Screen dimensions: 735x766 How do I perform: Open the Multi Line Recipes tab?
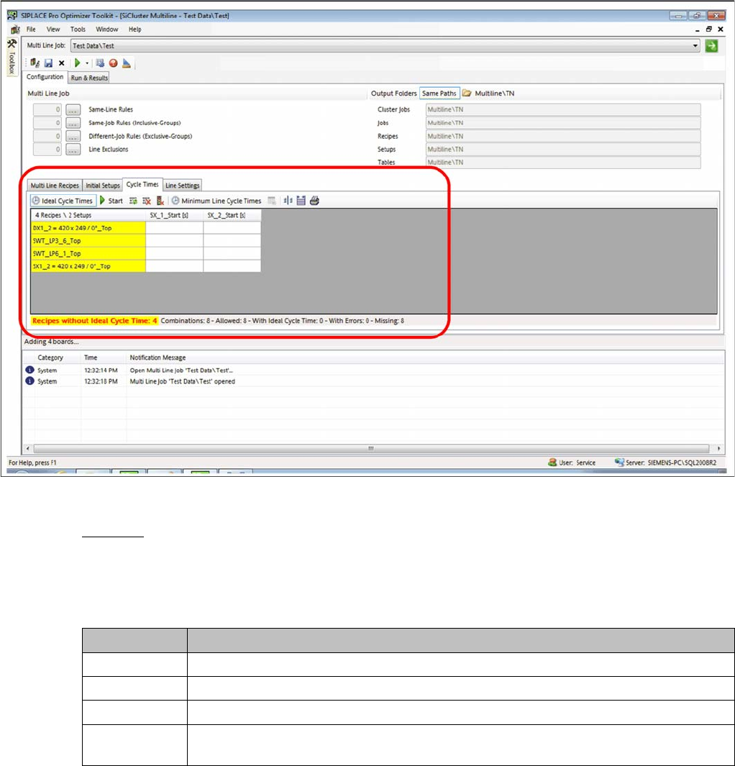point(55,186)
